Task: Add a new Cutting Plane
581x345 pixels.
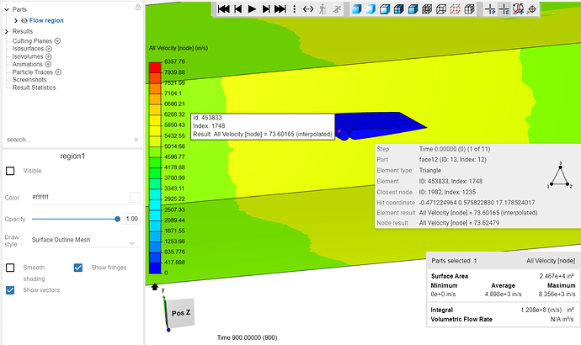Action: point(57,40)
